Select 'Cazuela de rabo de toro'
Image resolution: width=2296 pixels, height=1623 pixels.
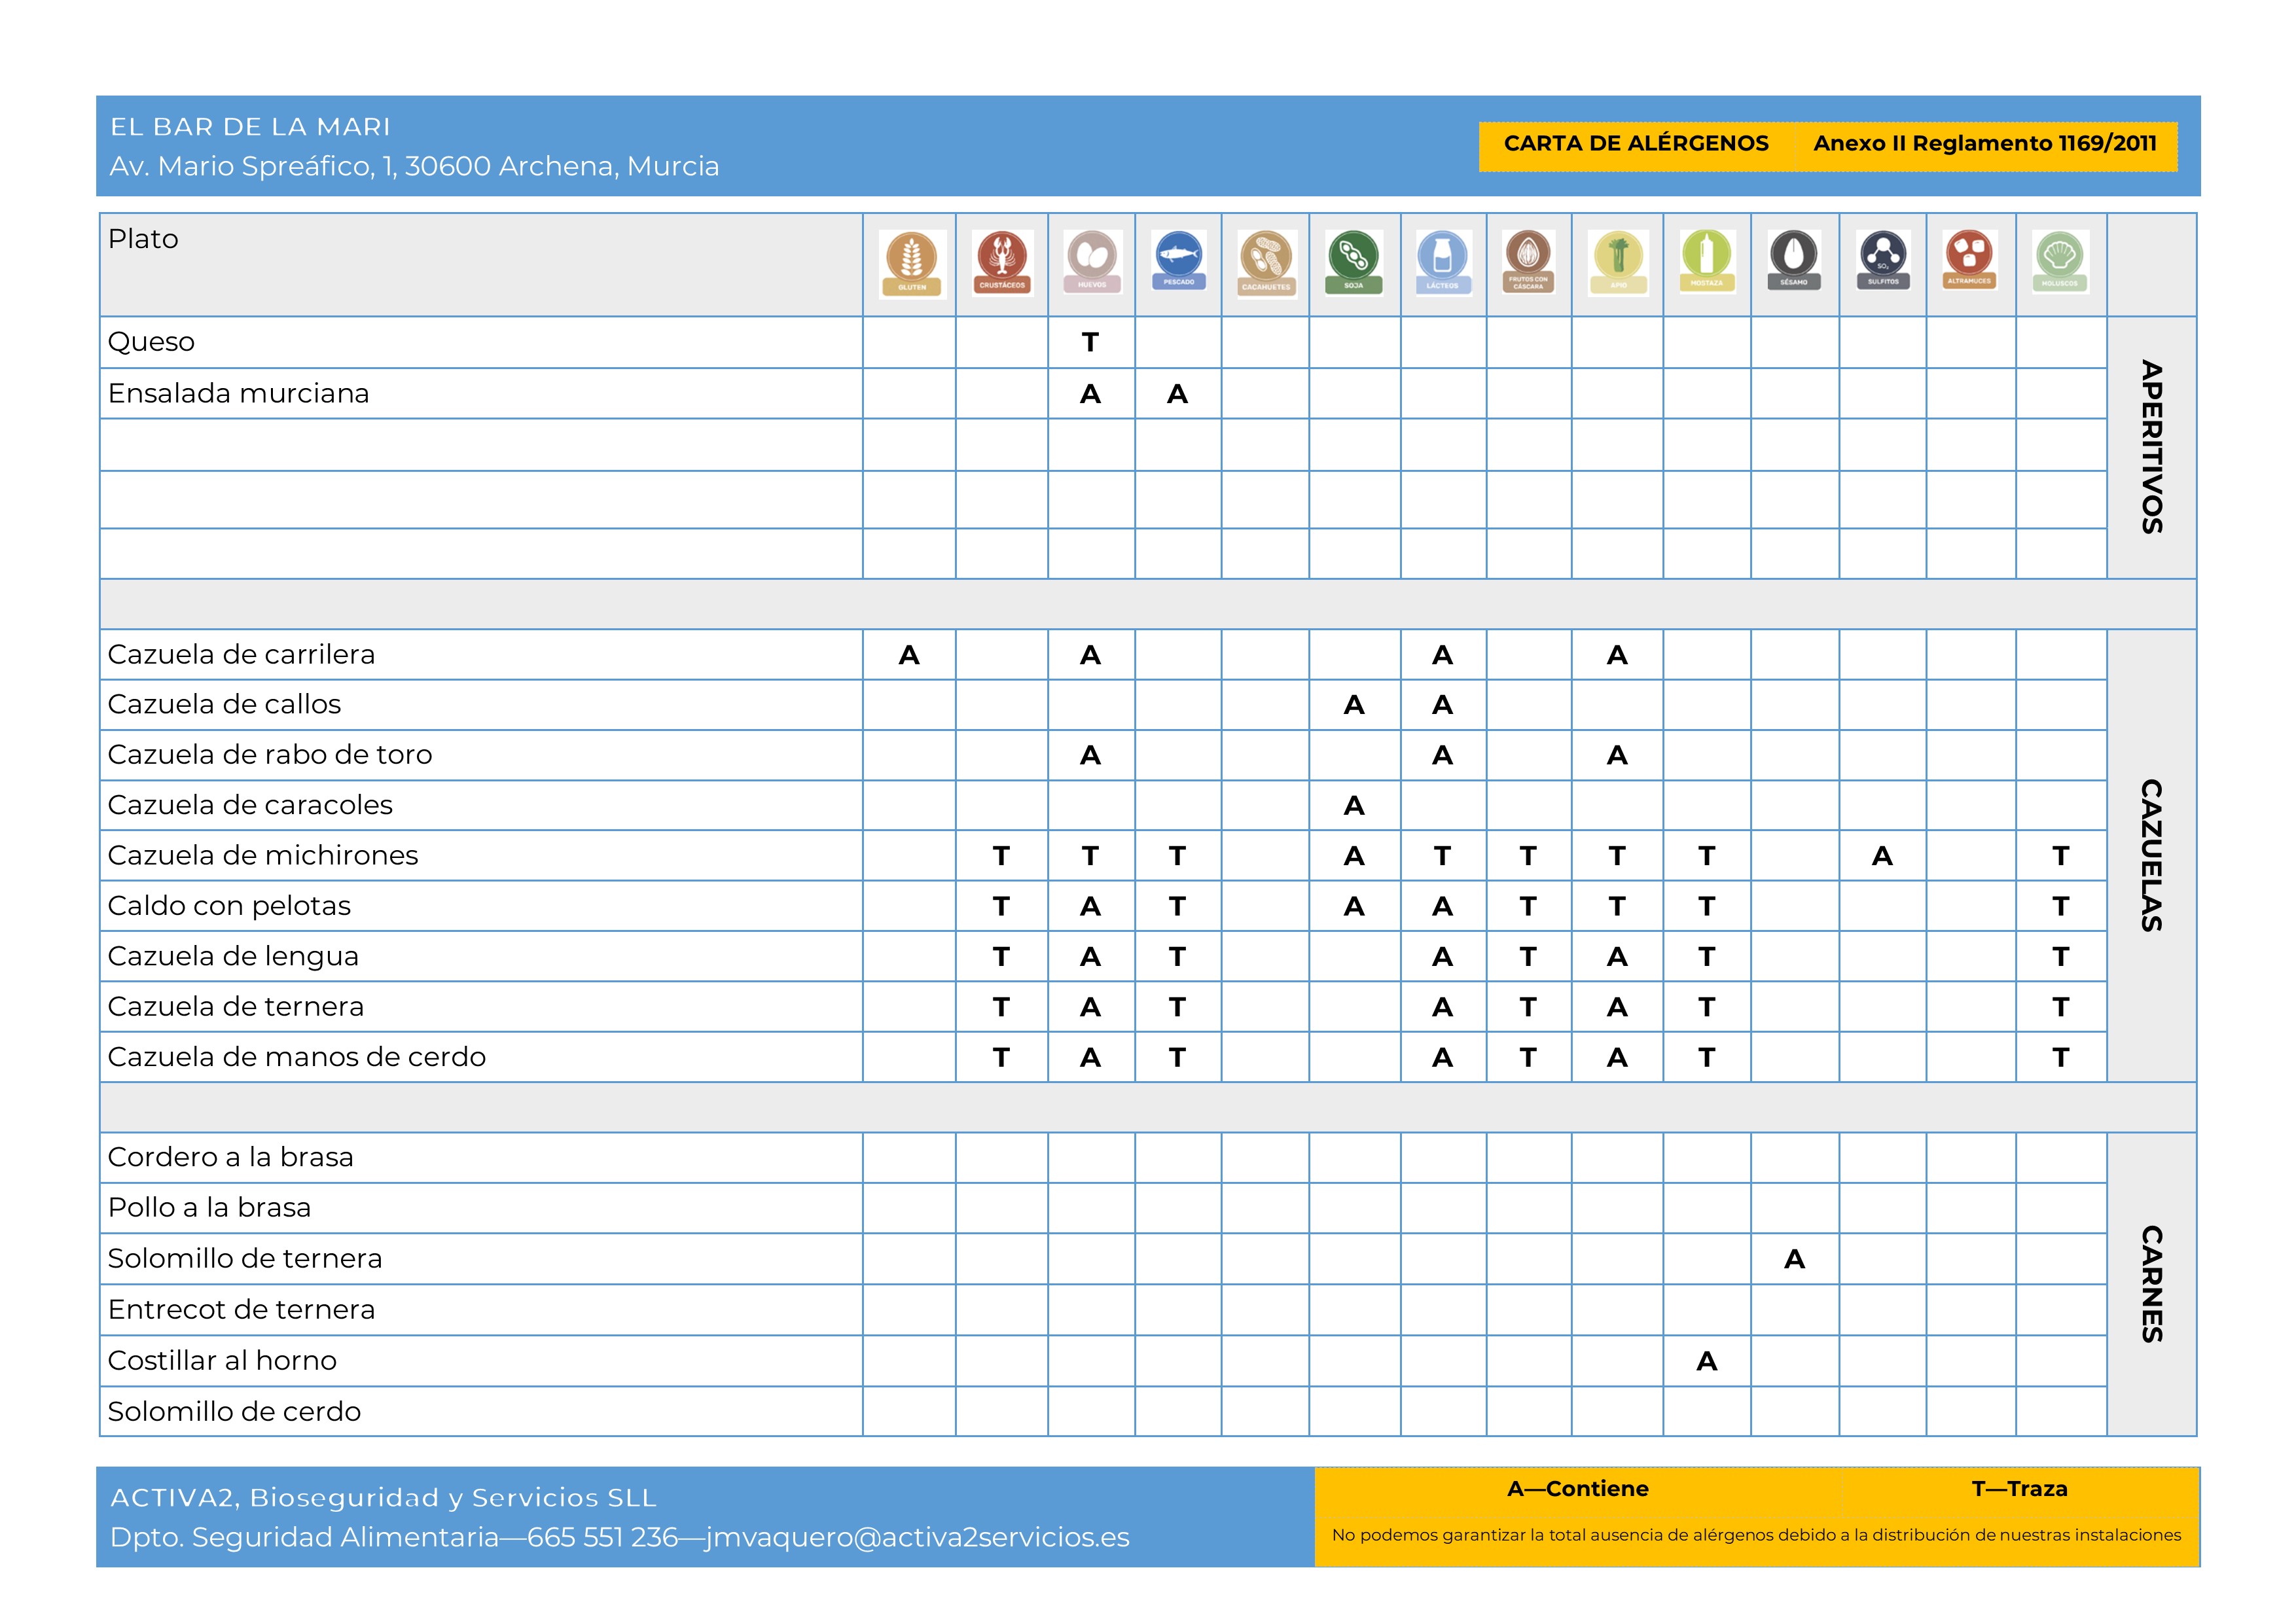click(270, 754)
